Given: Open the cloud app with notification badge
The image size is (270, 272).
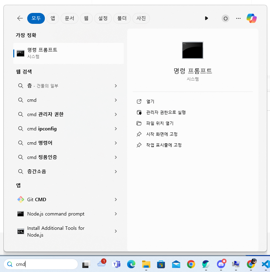Looking at the screenshot, I should click(102, 264).
